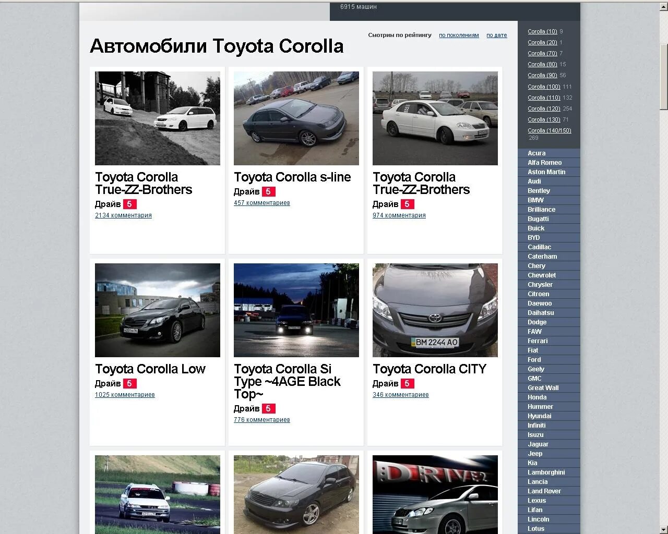Image resolution: width=668 pixels, height=534 pixels.
Task: Click the vertical page scrollbar thumb
Action: tap(663, 77)
